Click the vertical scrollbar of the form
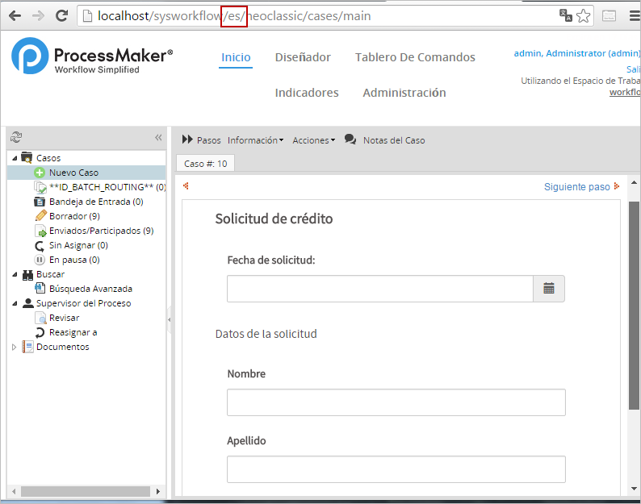Viewport: 641px width, 504px height. coord(635,323)
